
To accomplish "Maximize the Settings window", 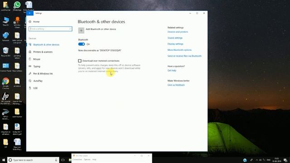I will click(197, 13).
